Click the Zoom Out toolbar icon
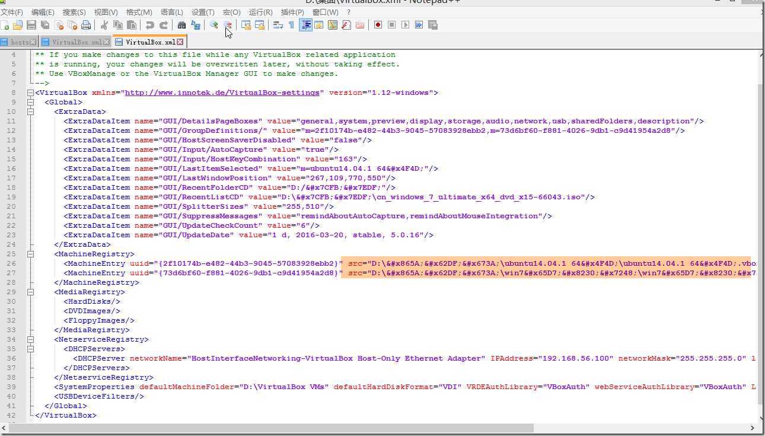Viewport: 765px width, 436px height. (227, 25)
